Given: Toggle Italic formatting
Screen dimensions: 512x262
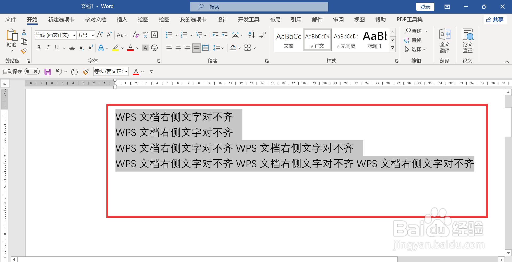Looking at the screenshot, I should tap(48, 48).
